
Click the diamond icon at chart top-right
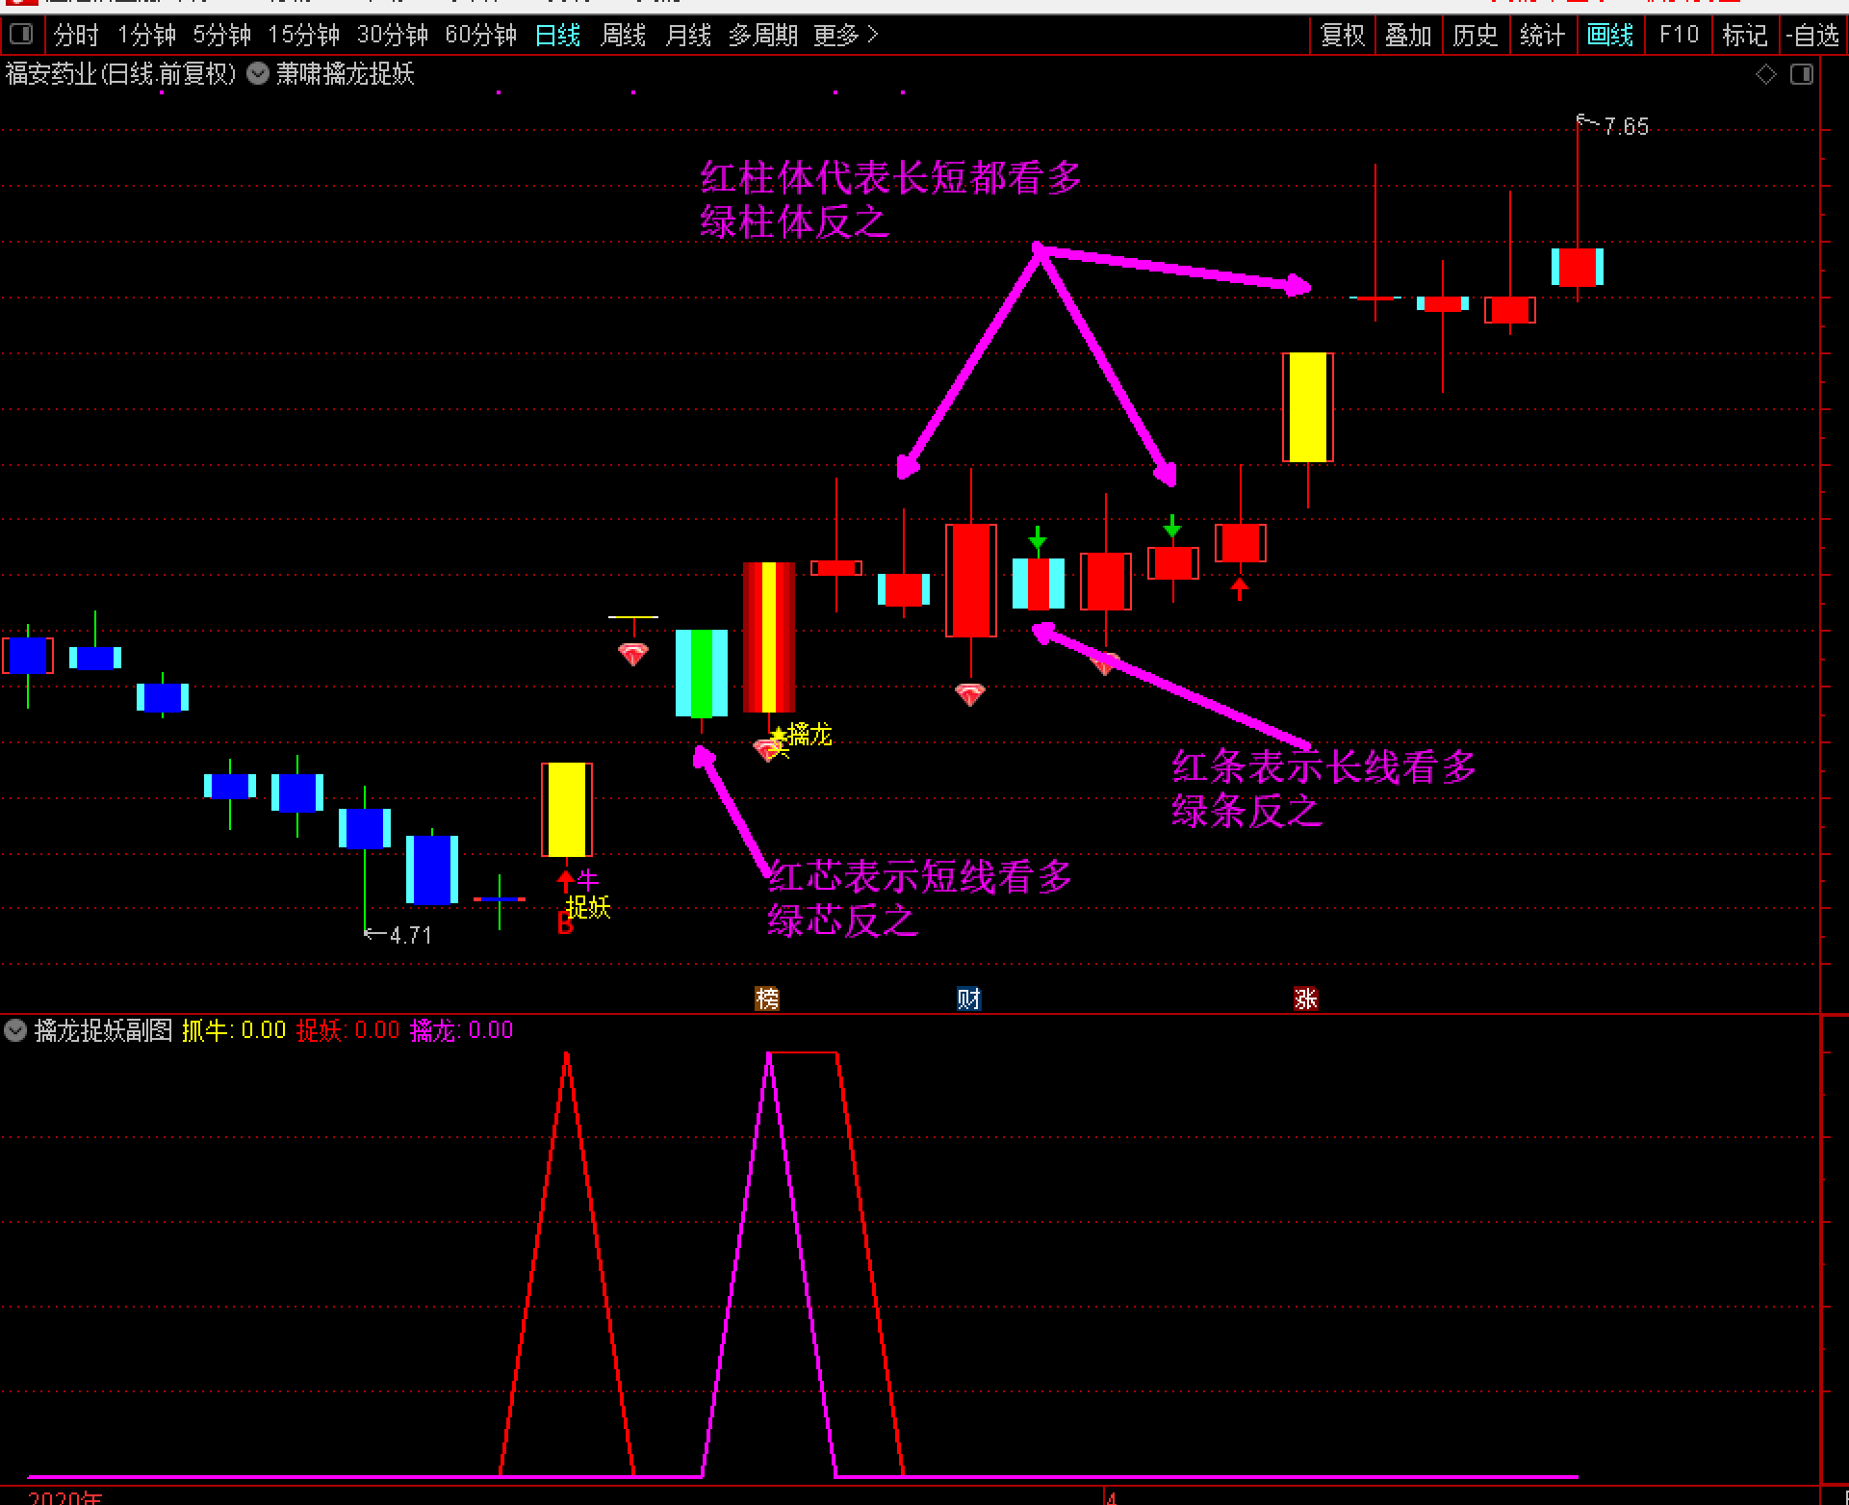1766,74
